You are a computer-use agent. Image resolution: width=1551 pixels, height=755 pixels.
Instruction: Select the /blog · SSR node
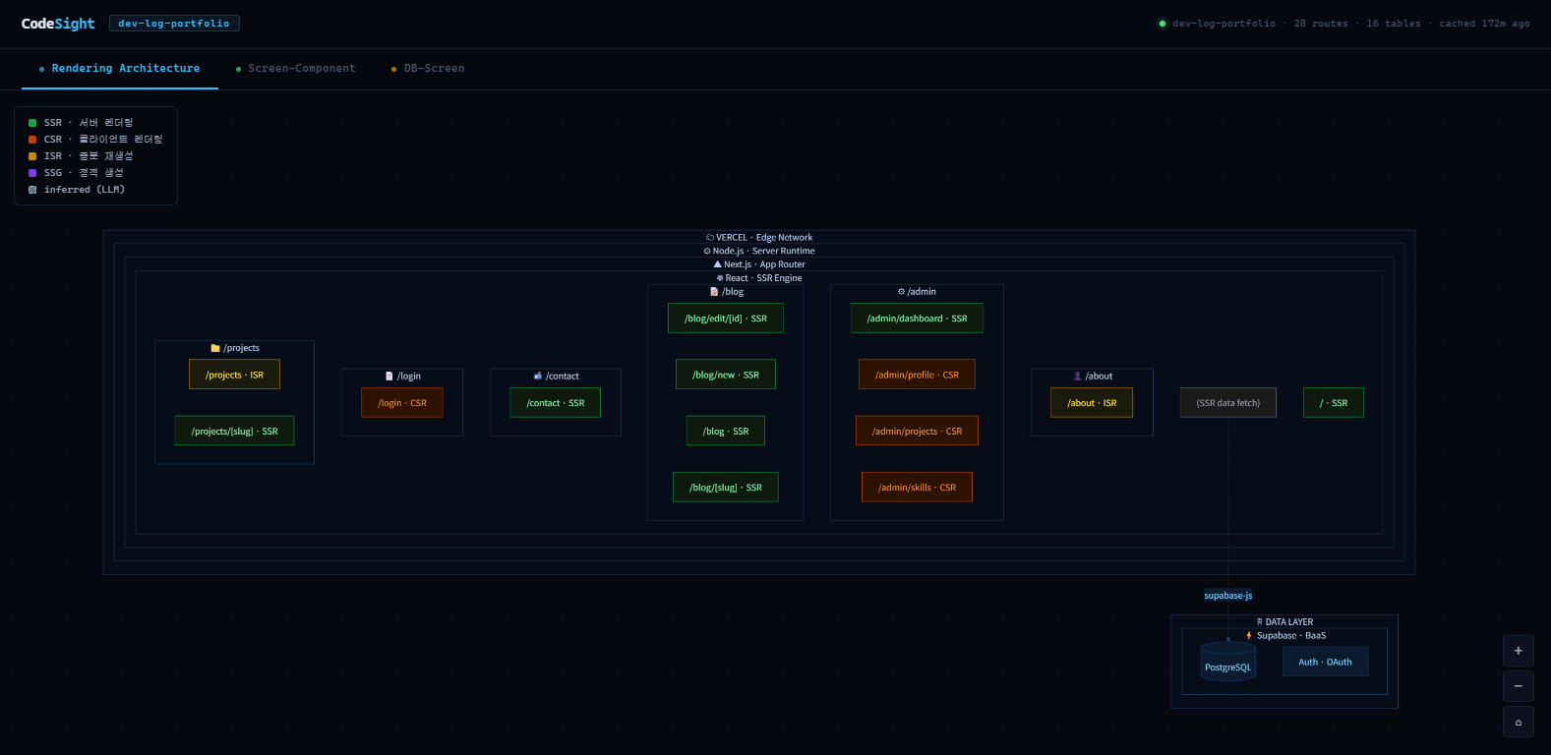pos(726,431)
